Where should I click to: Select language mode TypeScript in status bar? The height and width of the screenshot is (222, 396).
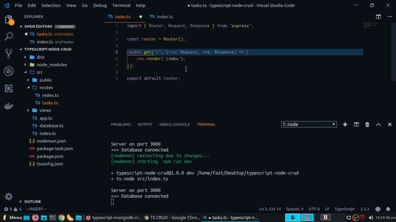(x=345, y=209)
